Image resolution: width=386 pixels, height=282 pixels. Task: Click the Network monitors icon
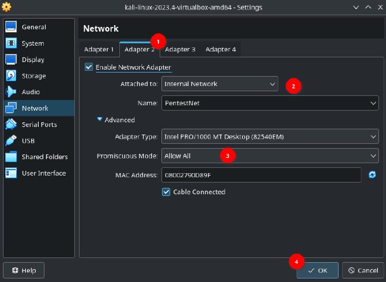(x=11, y=108)
